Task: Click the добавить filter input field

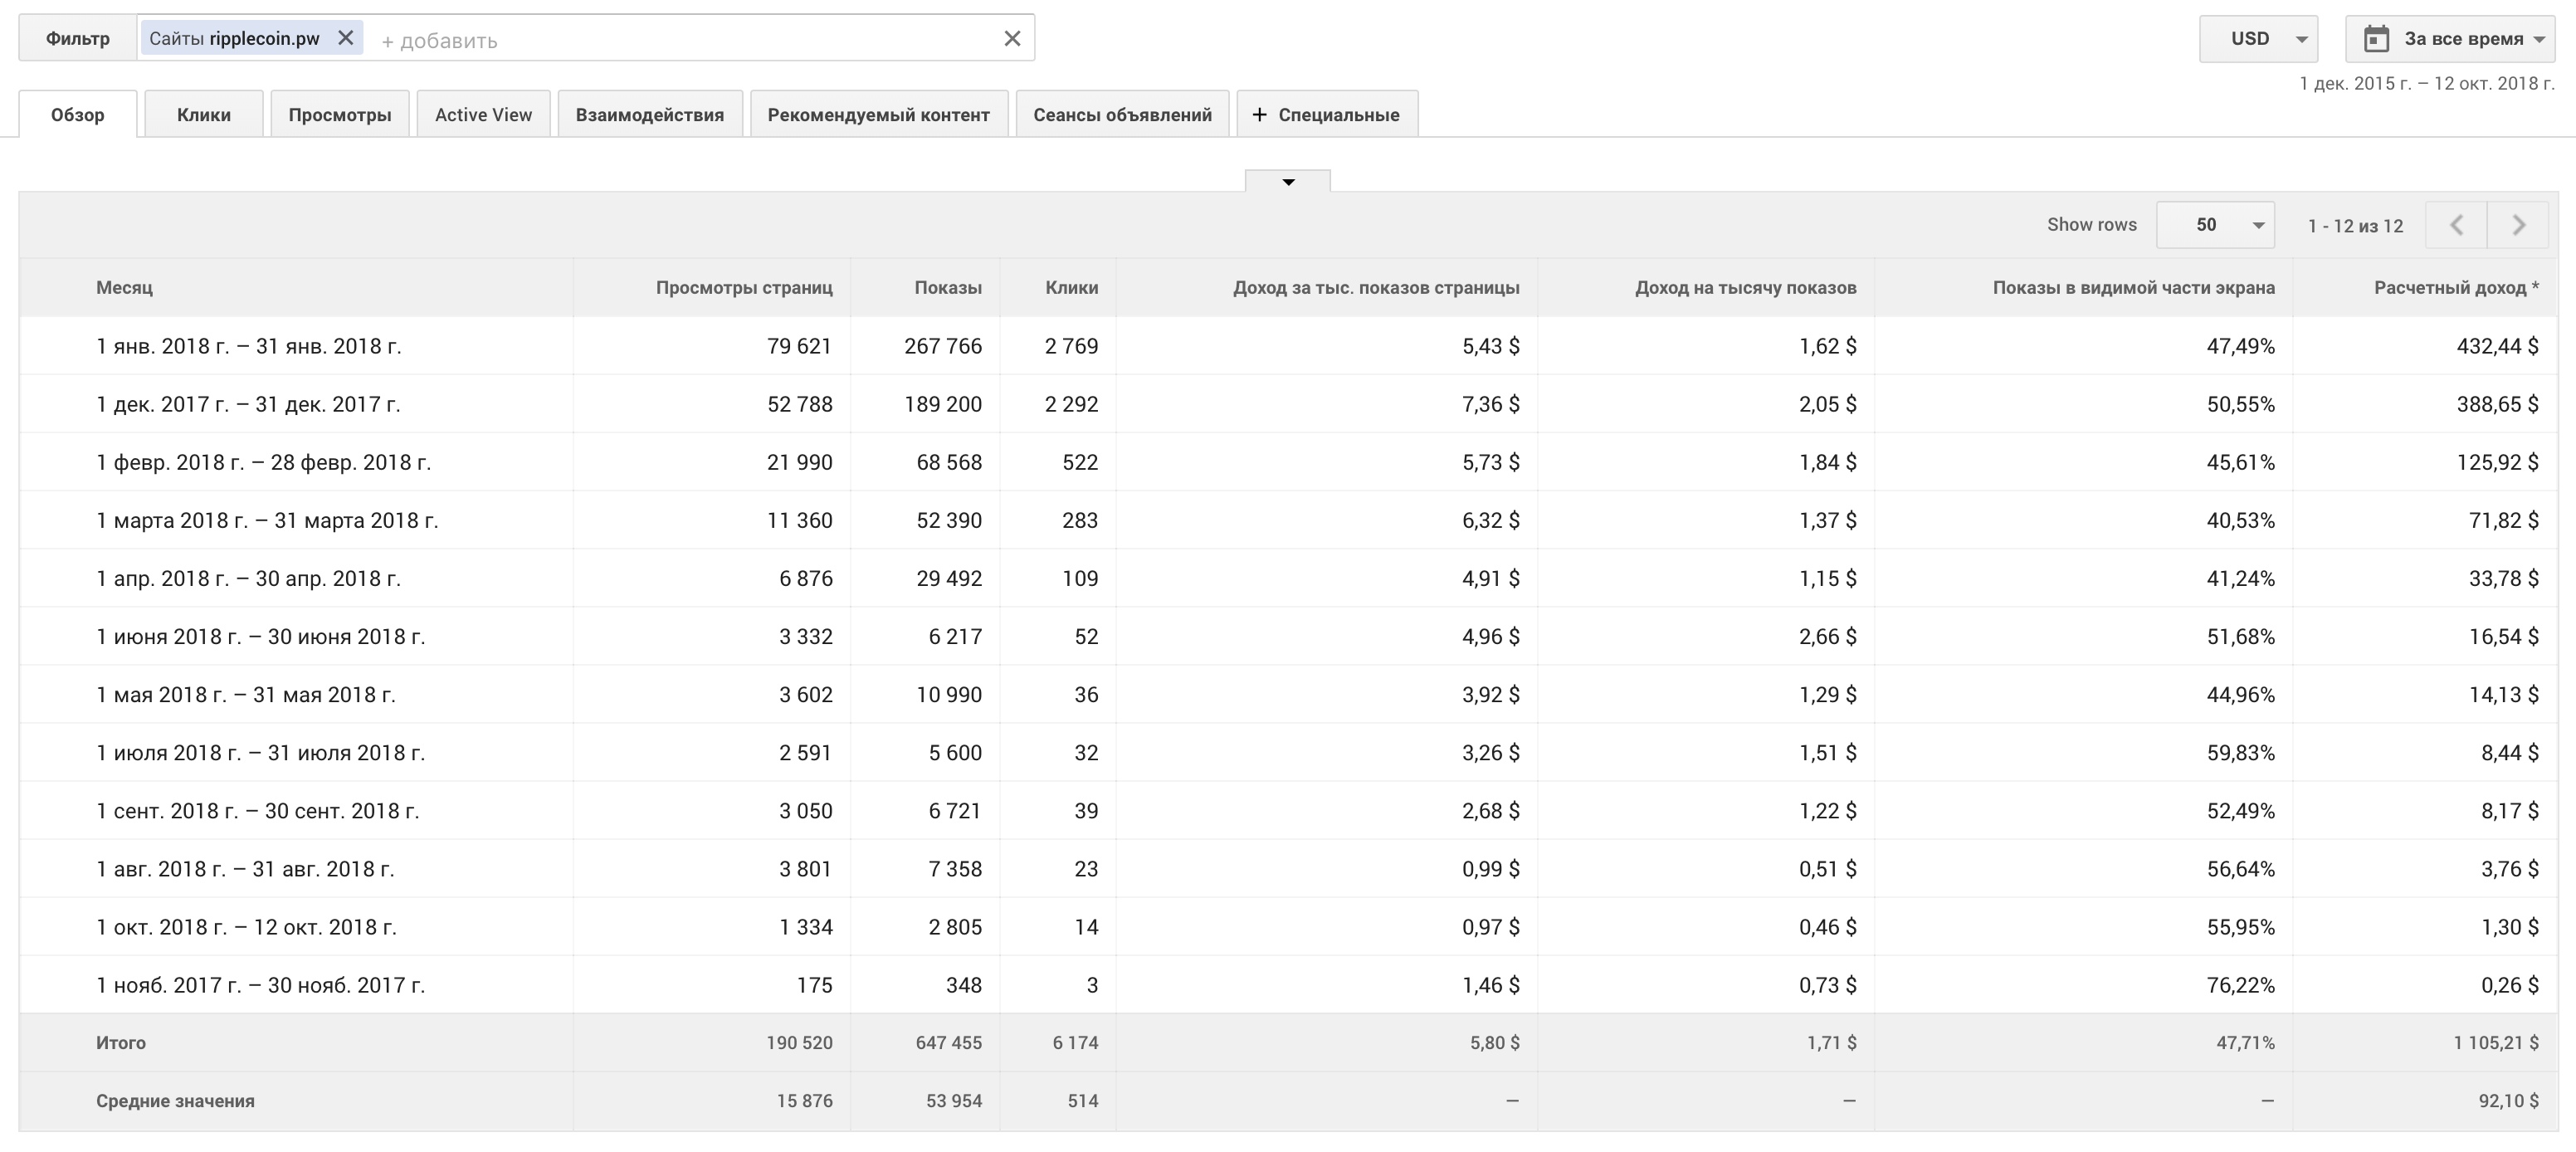Action: point(680,40)
